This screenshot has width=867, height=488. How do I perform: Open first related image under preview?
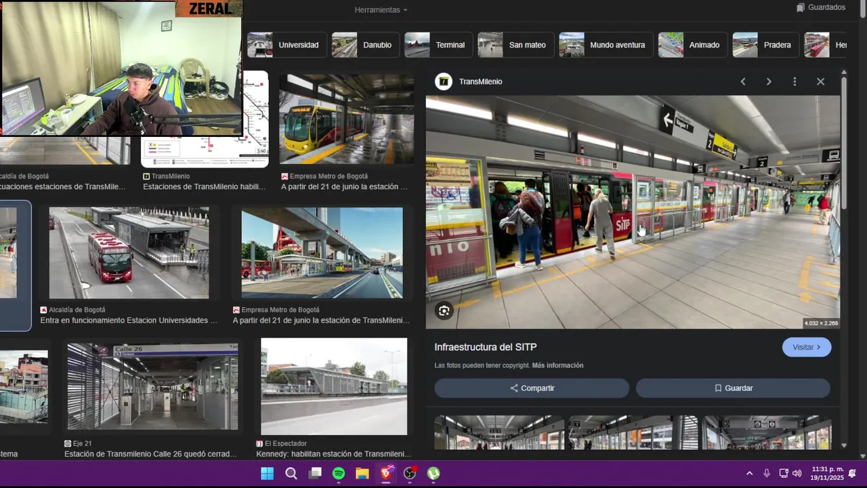point(499,432)
